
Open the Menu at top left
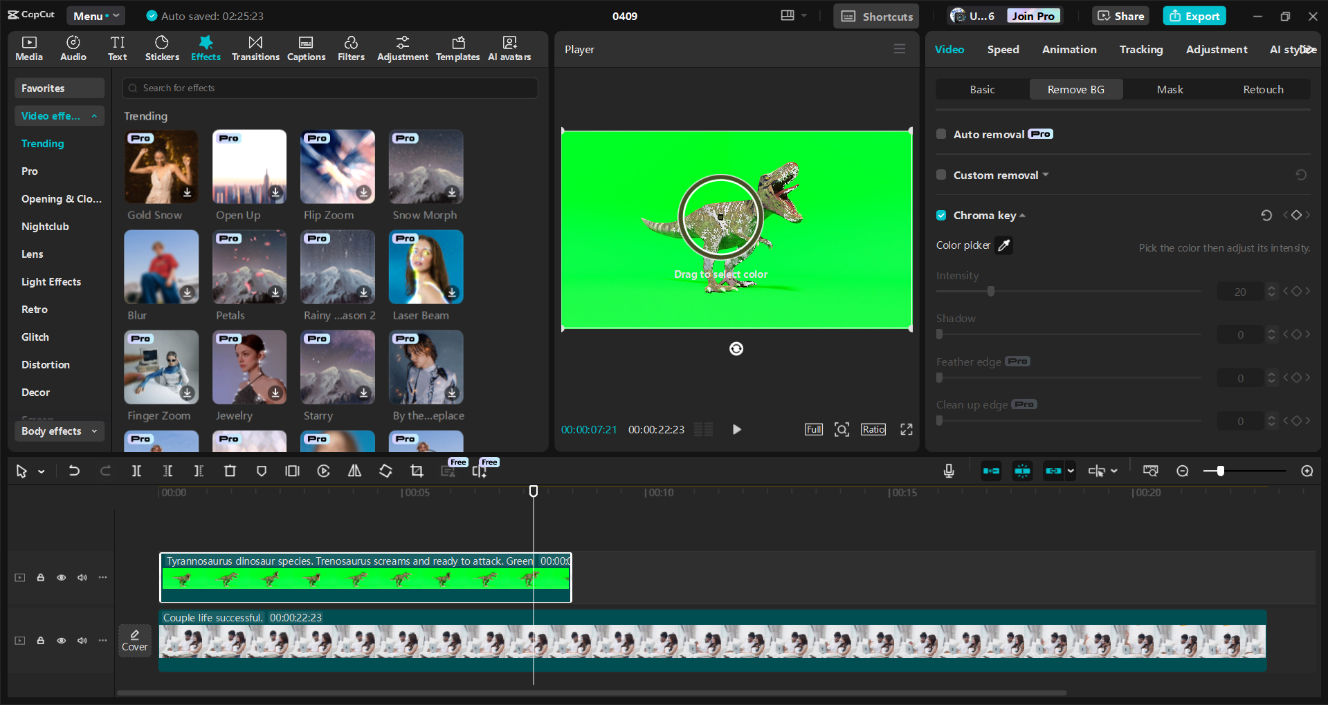(x=95, y=15)
